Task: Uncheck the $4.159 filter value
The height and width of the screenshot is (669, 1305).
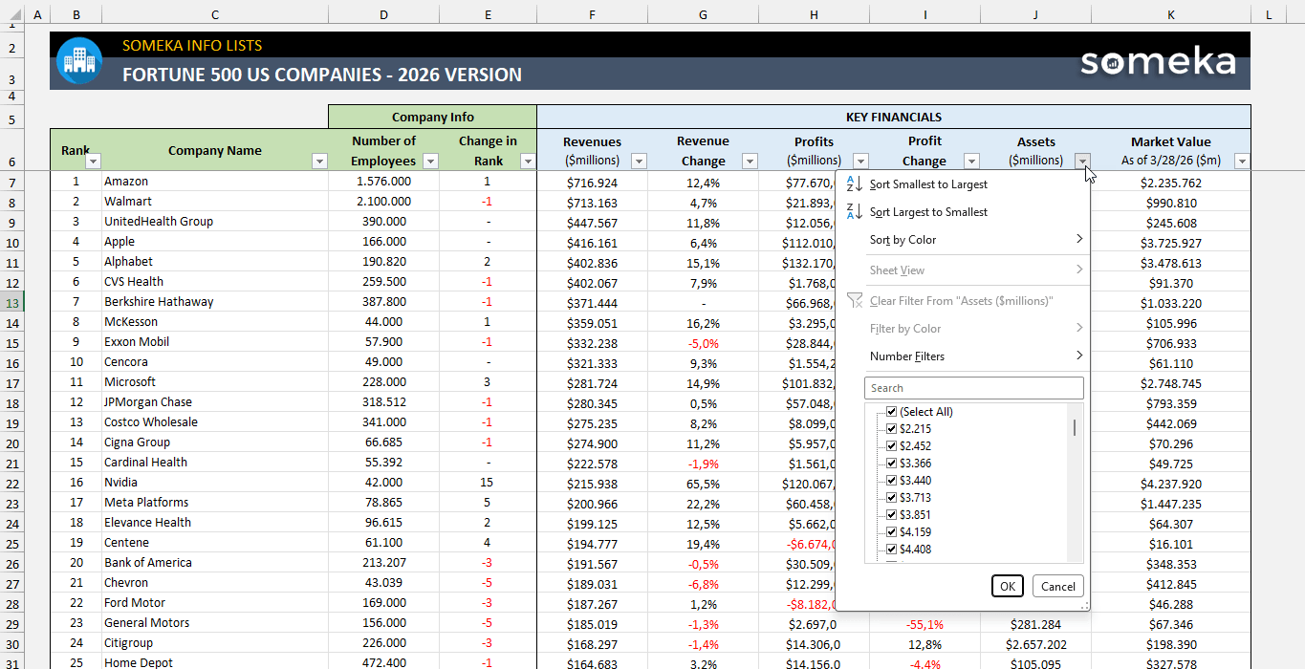Action: 891,532
